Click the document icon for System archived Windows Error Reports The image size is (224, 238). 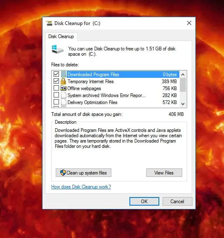click(x=63, y=95)
